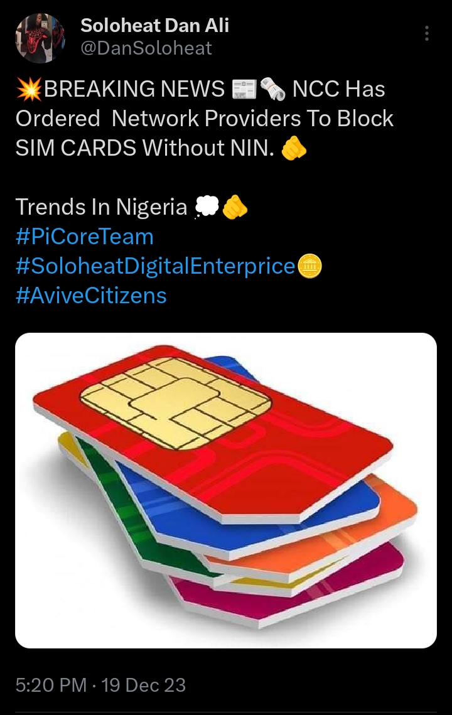The width and height of the screenshot is (452, 715).
Task: Open the SIM cards image attachment
Action: click(x=226, y=490)
